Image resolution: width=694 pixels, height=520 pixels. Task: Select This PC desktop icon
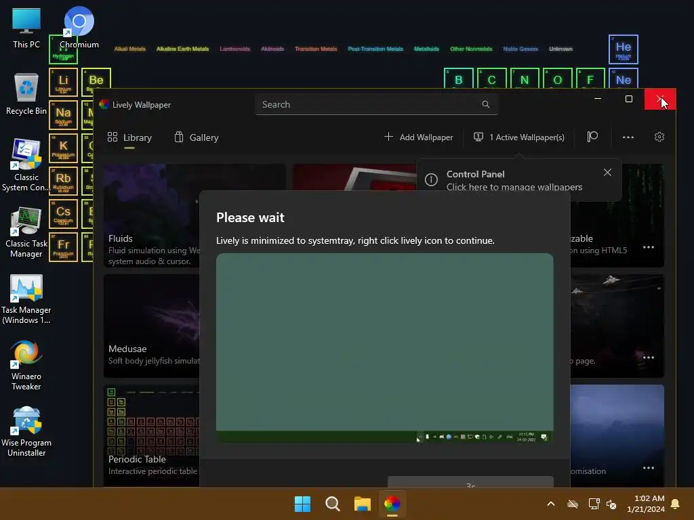[x=26, y=28]
